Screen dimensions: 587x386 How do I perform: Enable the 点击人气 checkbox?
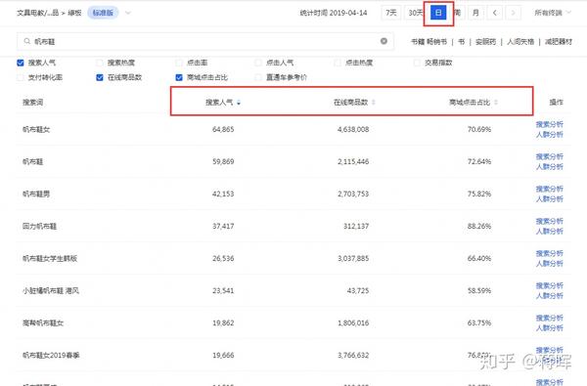click(x=258, y=63)
